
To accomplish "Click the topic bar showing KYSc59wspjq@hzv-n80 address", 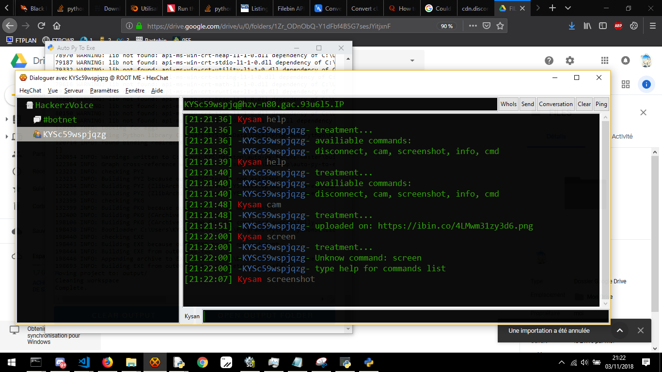I will (x=340, y=104).
